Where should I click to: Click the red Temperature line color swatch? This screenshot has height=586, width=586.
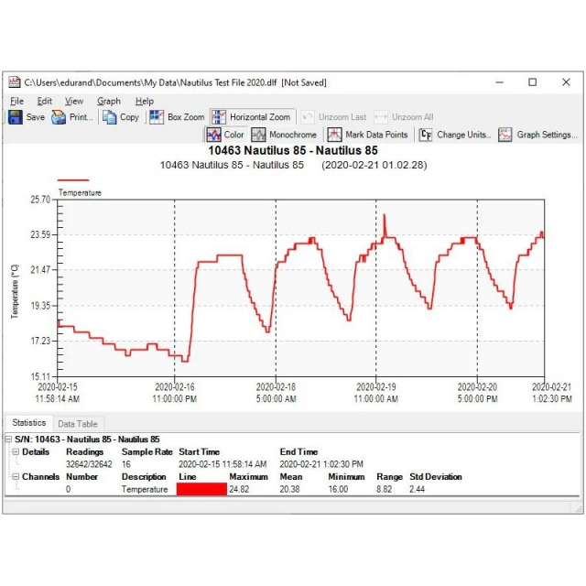(201, 490)
